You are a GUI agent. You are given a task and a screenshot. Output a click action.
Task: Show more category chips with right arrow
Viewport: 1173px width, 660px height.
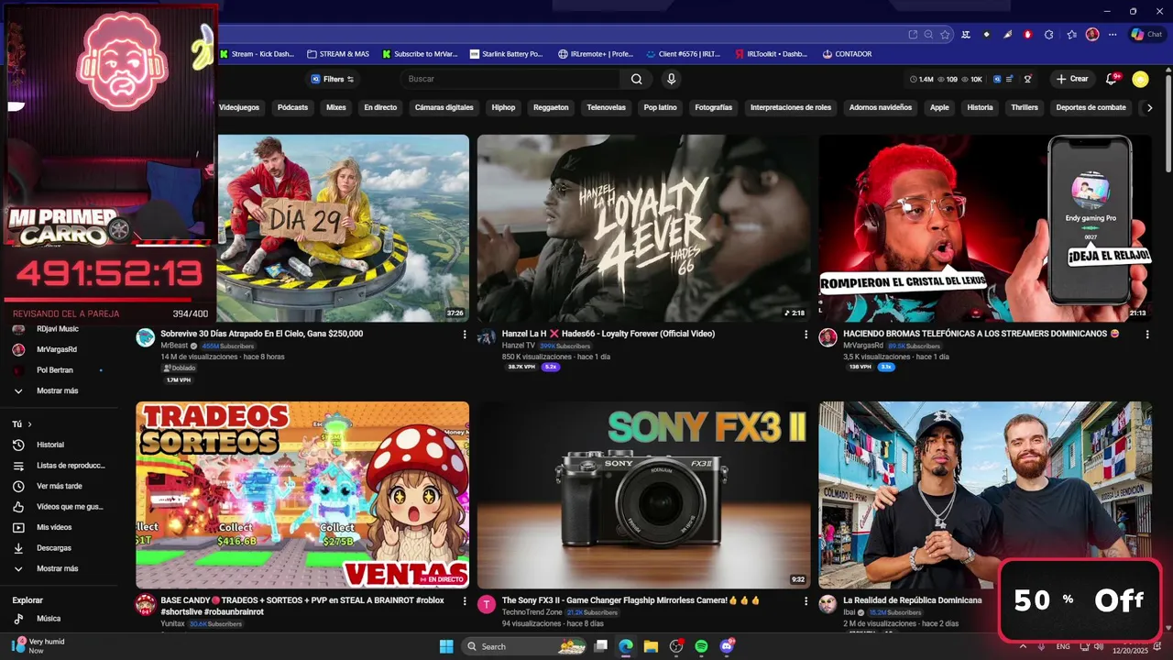tap(1150, 107)
